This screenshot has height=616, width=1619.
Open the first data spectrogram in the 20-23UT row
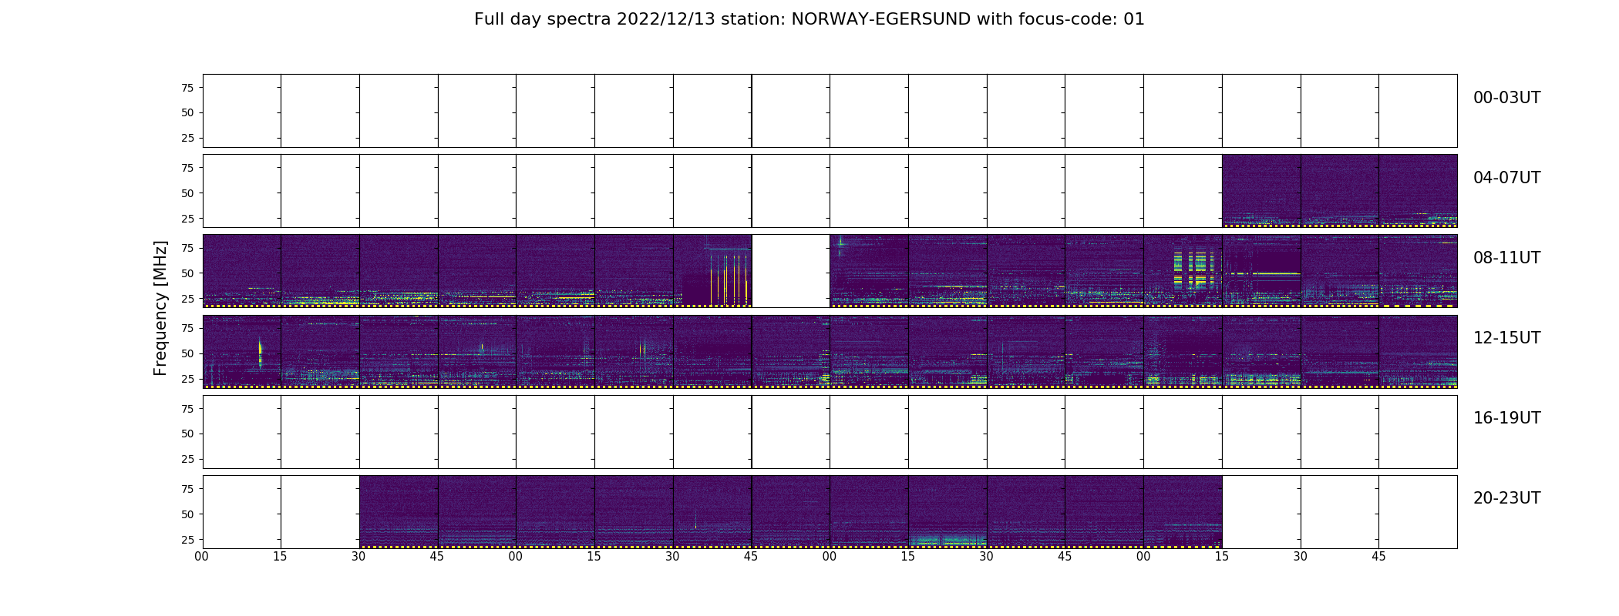399,511
